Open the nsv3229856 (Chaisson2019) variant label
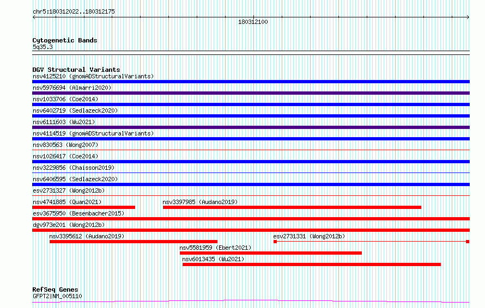The width and height of the screenshot is (485, 308). pyautogui.click(x=74, y=168)
